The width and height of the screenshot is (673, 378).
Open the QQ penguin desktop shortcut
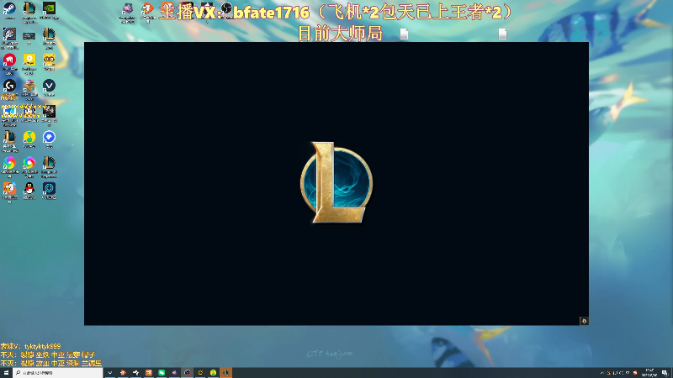[x=29, y=188]
